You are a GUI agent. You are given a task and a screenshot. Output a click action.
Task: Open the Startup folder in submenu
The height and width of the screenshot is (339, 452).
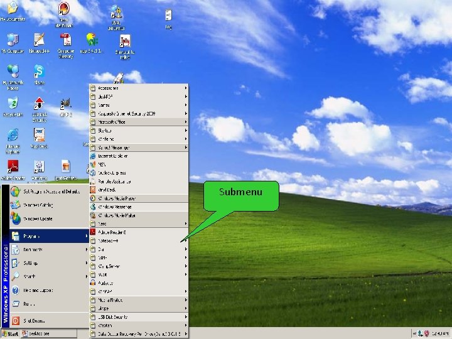point(139,131)
